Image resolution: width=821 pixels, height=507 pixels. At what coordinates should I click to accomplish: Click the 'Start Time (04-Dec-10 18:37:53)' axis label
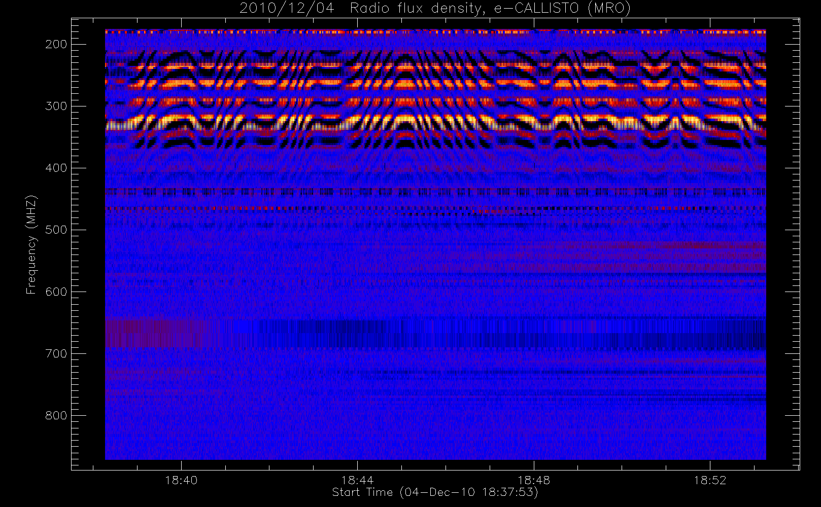pyautogui.click(x=435, y=492)
